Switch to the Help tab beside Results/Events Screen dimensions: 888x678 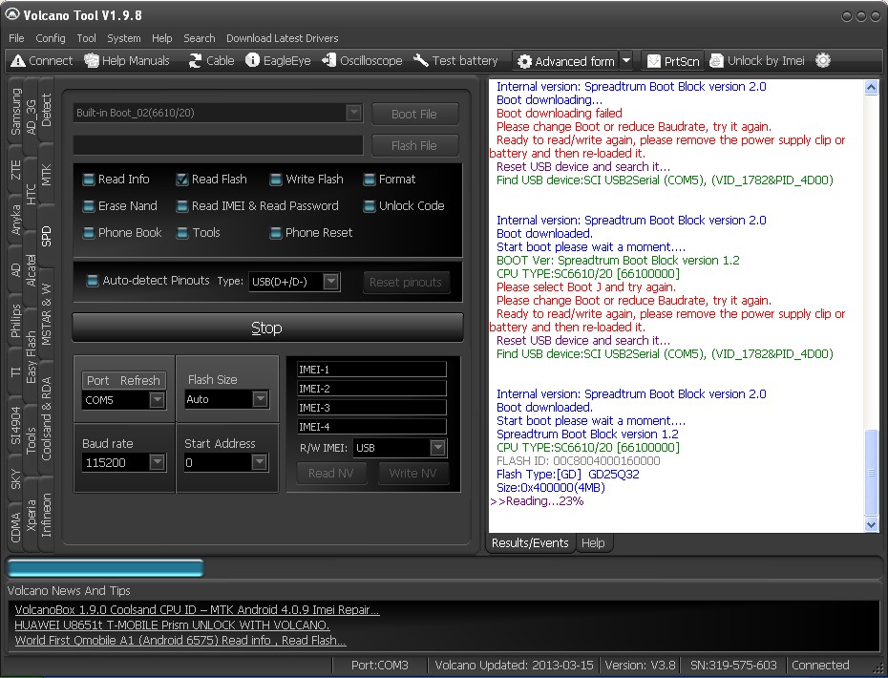pos(592,542)
